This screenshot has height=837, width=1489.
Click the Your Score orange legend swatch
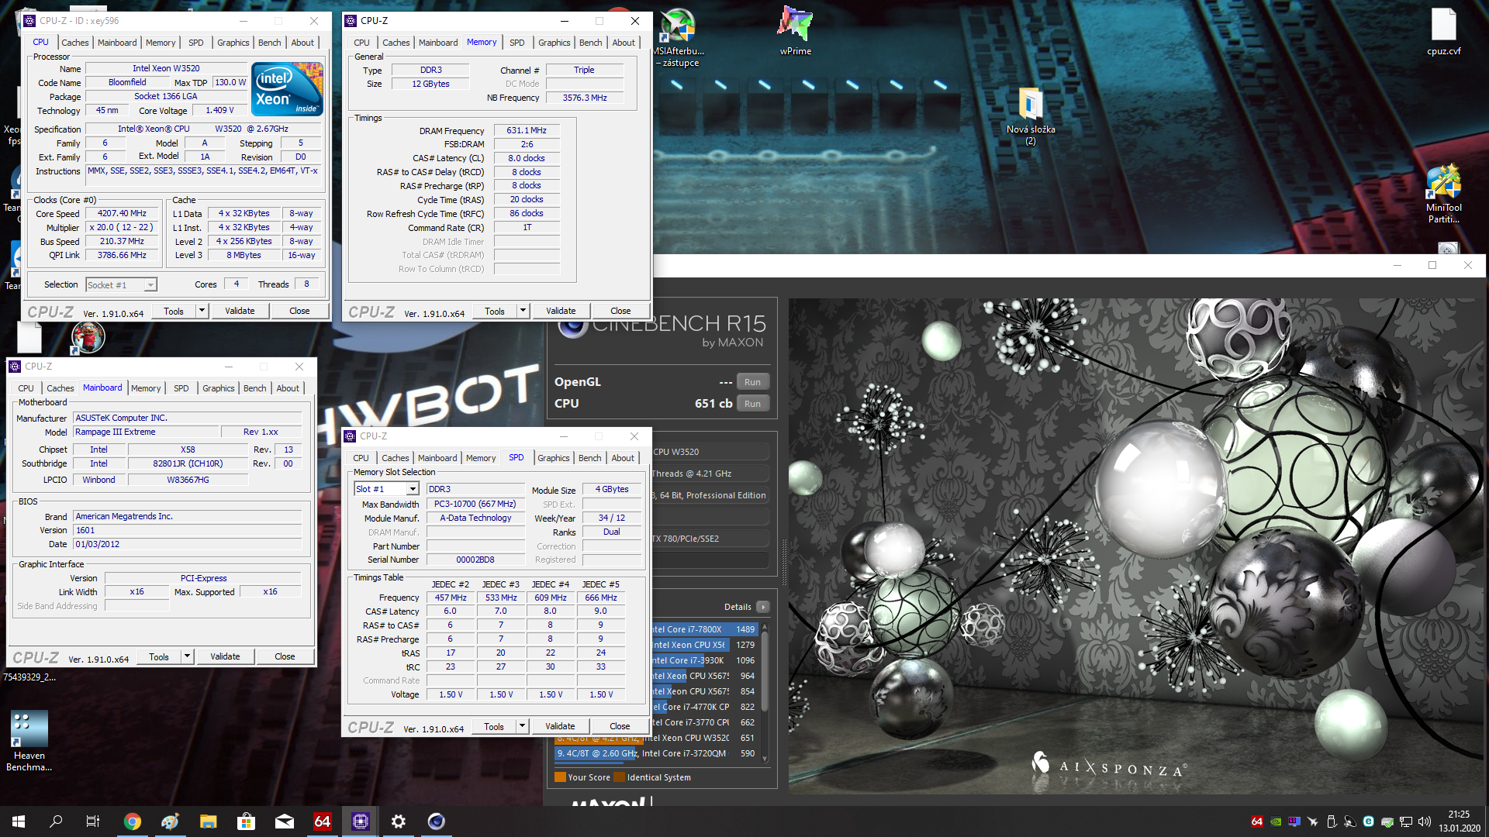click(560, 777)
